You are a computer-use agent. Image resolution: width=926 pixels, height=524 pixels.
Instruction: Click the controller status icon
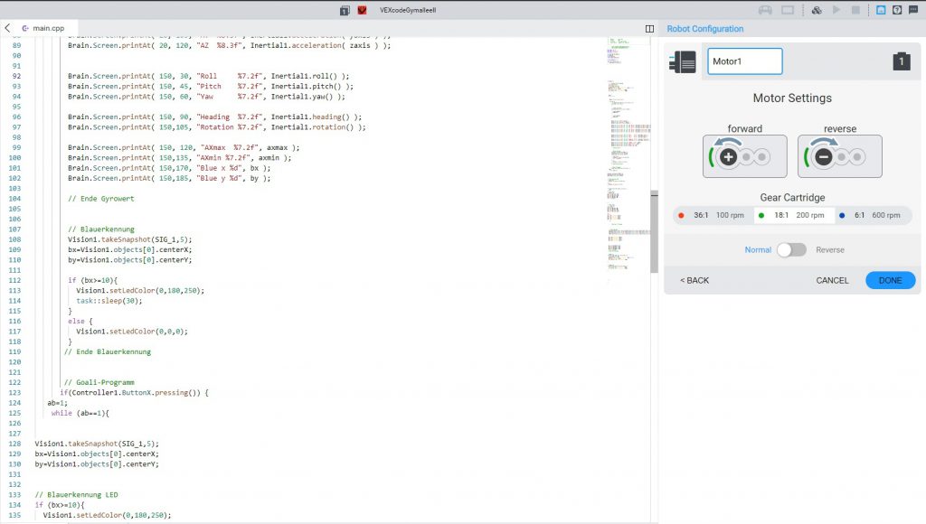click(x=765, y=10)
